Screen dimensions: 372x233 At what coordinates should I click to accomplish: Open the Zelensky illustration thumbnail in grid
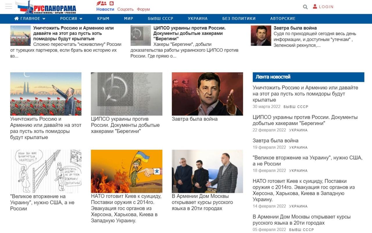(207, 94)
